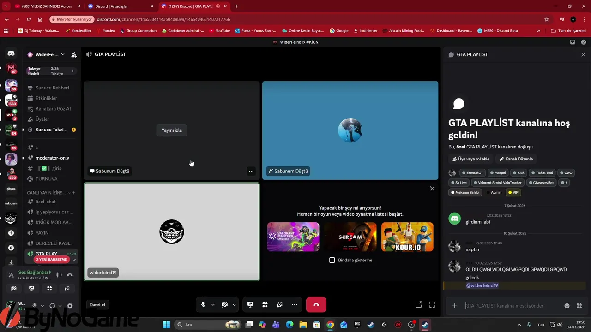Show hidden system tray icons
This screenshot has width=591, height=332.
pyautogui.click(x=519, y=325)
